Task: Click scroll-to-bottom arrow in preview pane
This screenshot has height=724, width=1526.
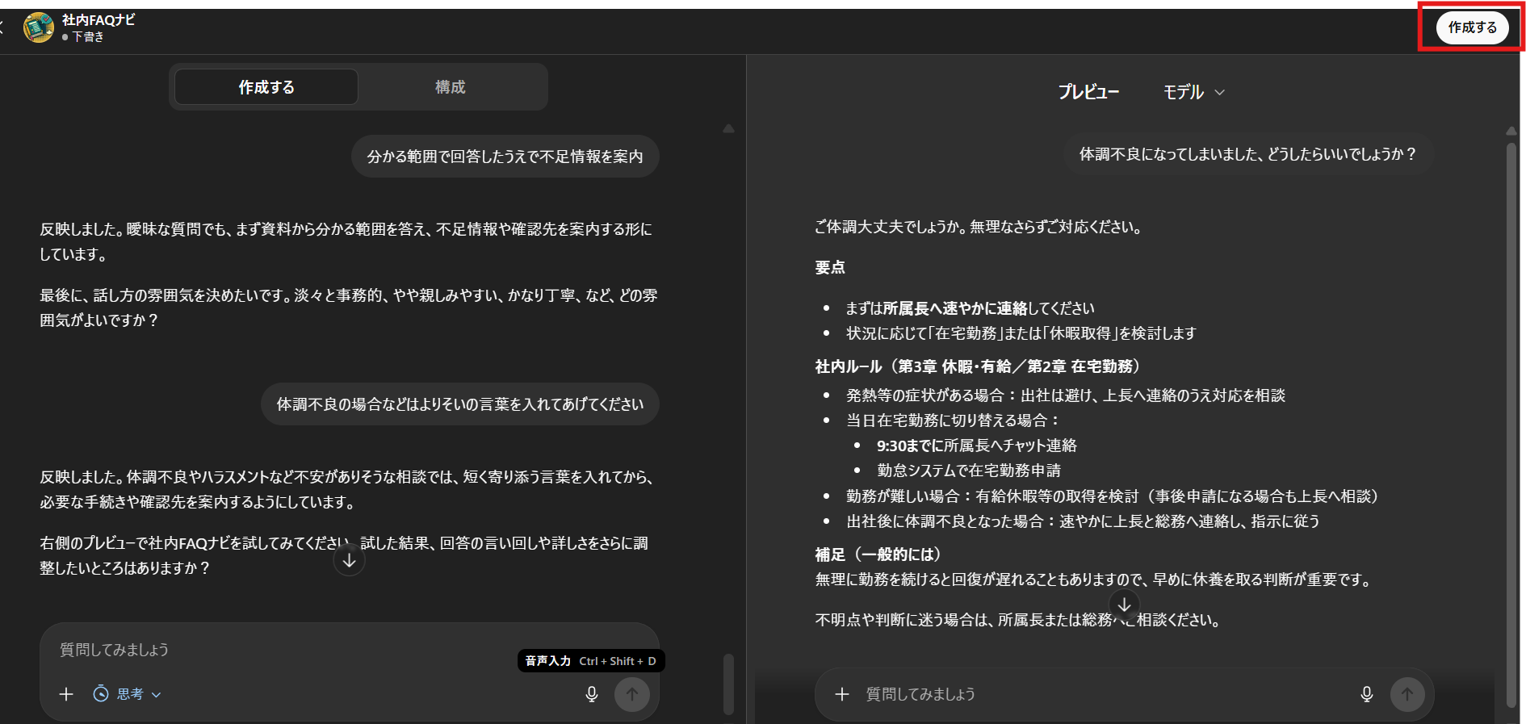Action: point(1124,604)
